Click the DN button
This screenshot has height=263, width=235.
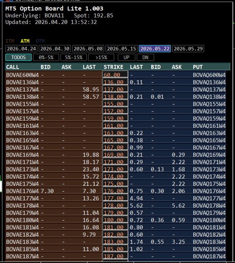[145, 57]
